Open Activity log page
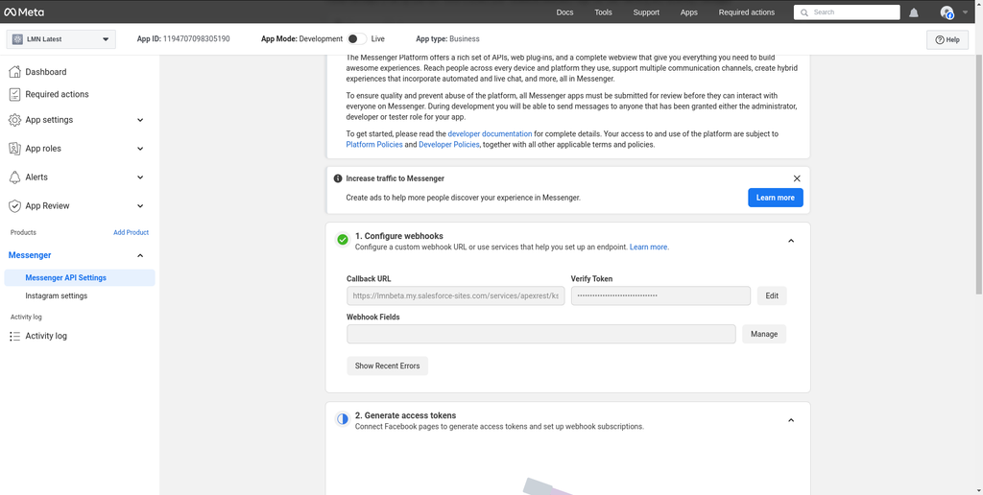The width and height of the screenshot is (983, 495). pos(46,336)
